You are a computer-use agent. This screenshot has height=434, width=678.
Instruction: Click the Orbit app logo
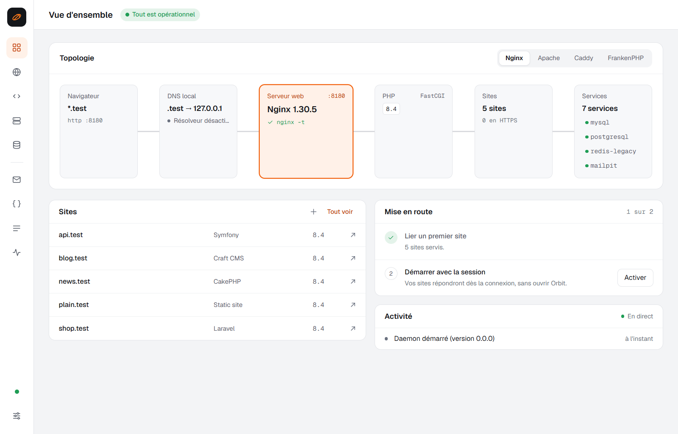tap(17, 17)
